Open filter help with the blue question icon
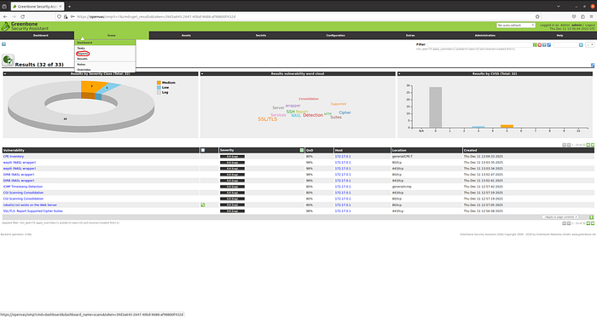Viewport: 597px width, 317px height. point(544,45)
